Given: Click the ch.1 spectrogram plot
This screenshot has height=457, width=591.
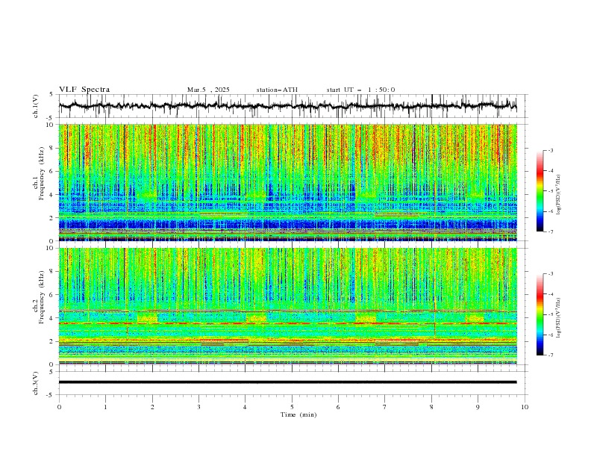Looking at the screenshot, I should point(287,182).
